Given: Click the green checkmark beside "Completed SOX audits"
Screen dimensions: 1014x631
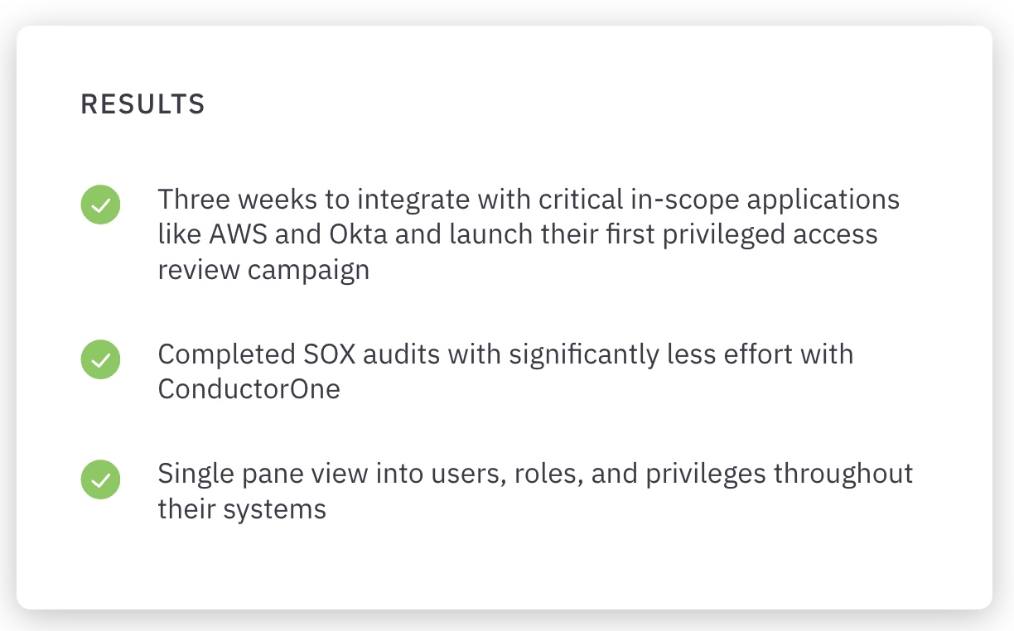Looking at the screenshot, I should pos(100,359).
